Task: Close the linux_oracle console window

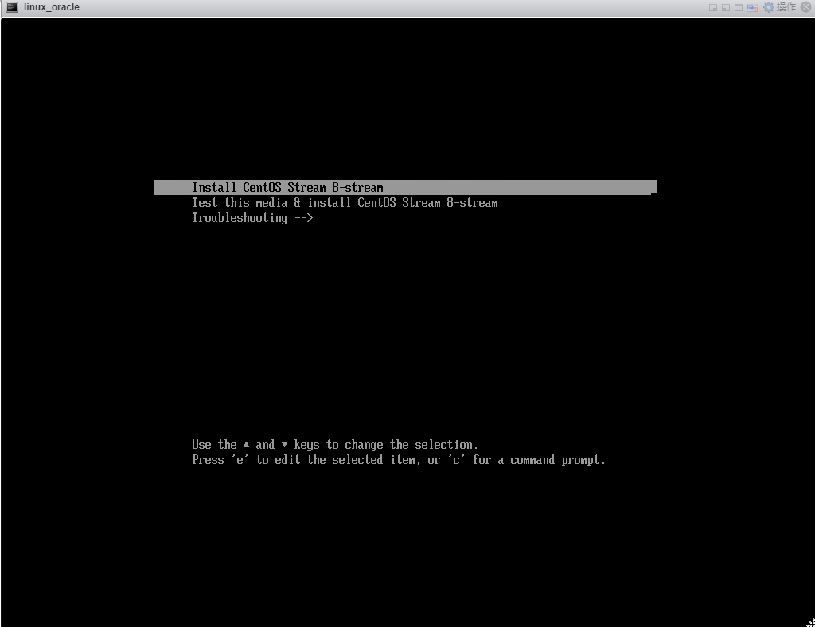Action: (805, 7)
